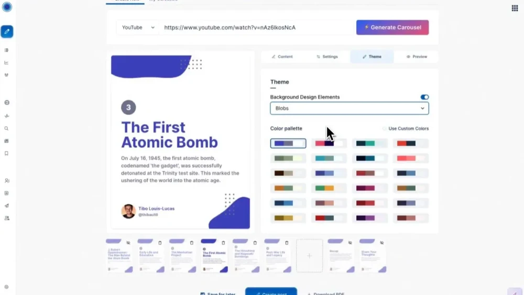Expand the Blobs background design dropdown
Image resolution: width=524 pixels, height=295 pixels.
[349, 108]
